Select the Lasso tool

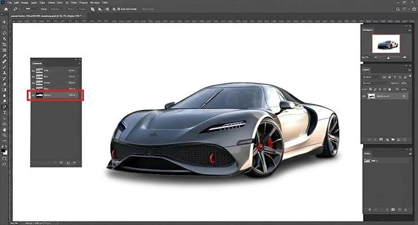pyautogui.click(x=5, y=33)
